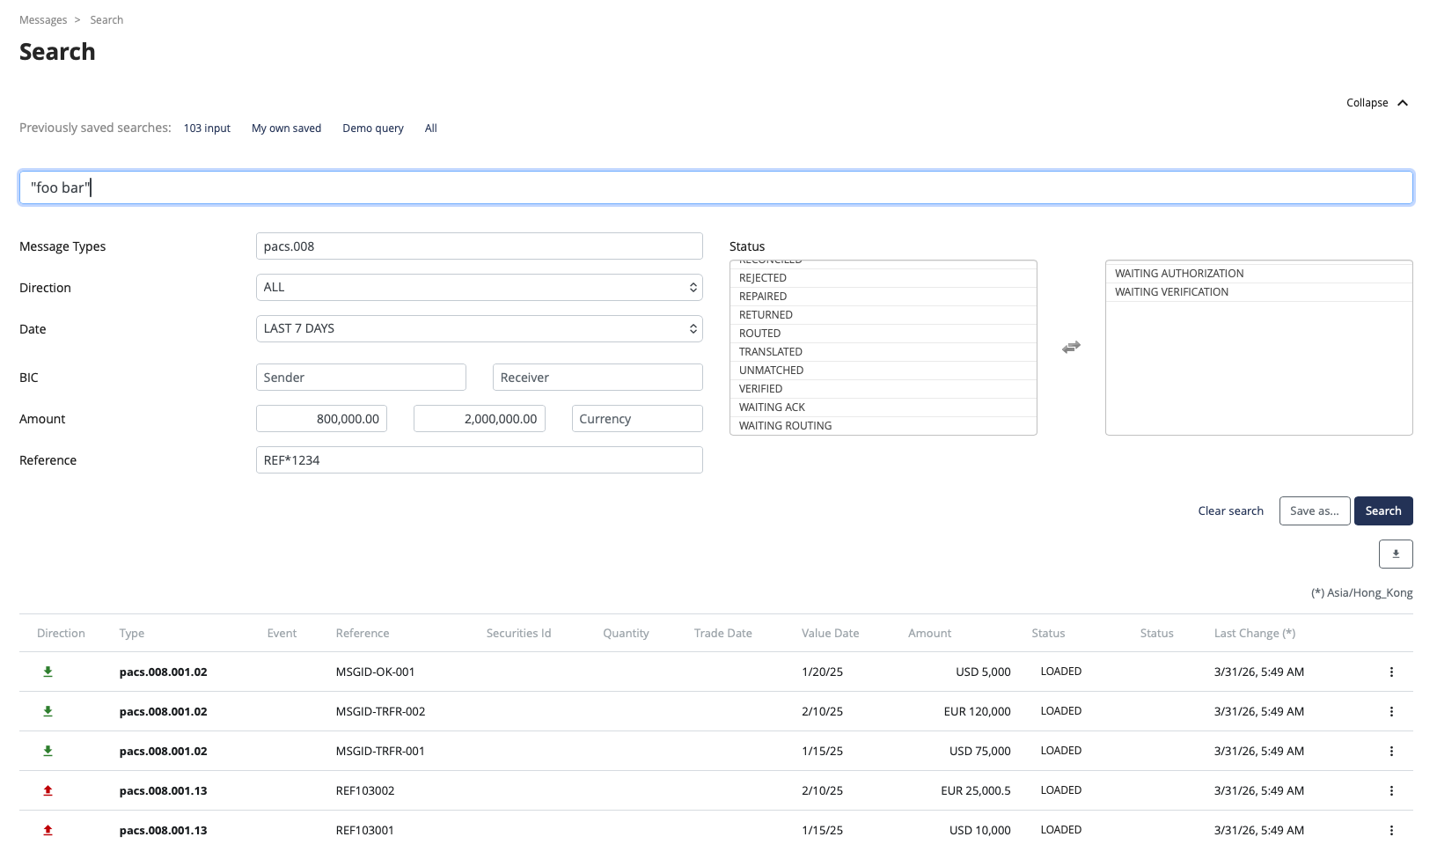Open row menu for REF103002
This screenshot has height=859, width=1437.
point(1391,790)
